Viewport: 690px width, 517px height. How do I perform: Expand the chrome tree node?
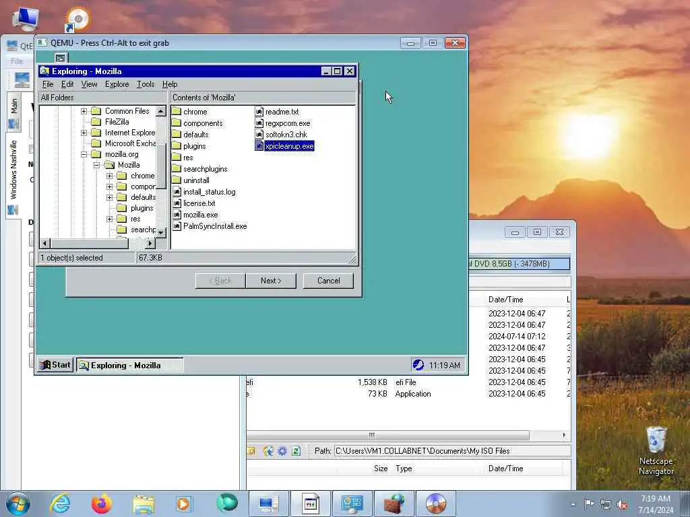pos(110,176)
